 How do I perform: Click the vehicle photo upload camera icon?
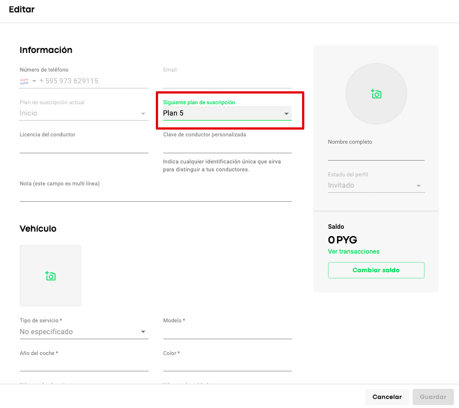[50, 276]
